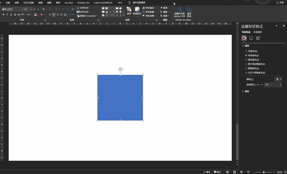This screenshot has width=287, height=174.
Task: Select the No fill radio option
Action: click(x=246, y=51)
